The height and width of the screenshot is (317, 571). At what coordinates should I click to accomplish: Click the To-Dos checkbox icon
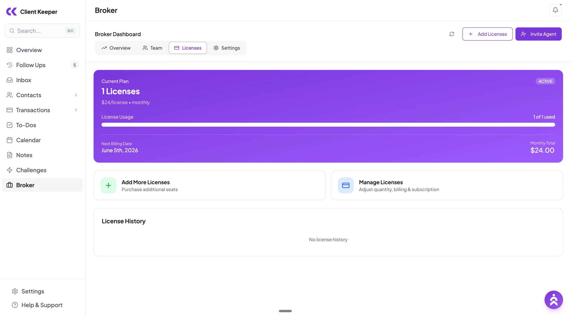(10, 125)
